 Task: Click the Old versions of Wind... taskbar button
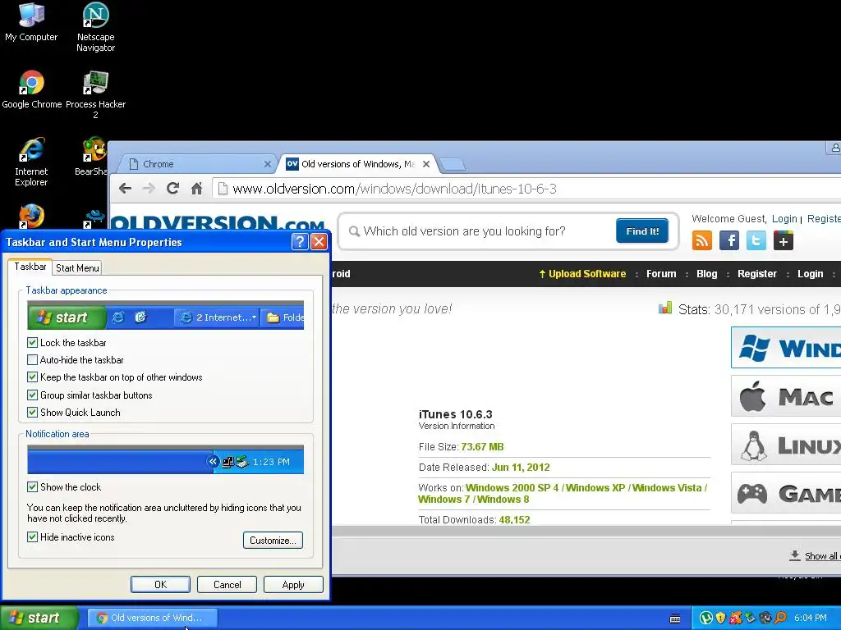pos(152,618)
